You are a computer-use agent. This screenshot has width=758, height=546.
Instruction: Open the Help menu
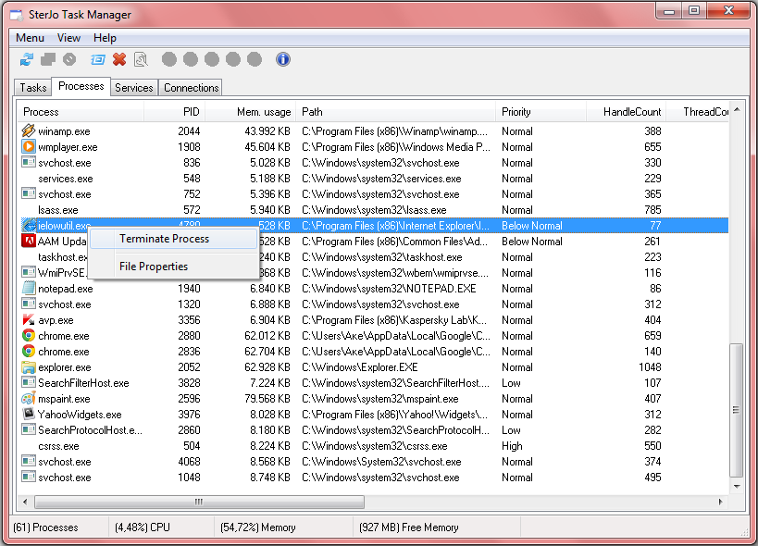(x=105, y=38)
